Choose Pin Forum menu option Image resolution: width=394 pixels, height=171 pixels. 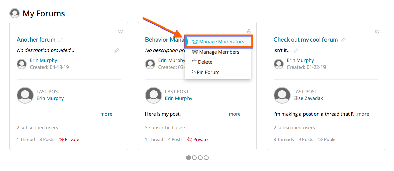pyautogui.click(x=208, y=72)
